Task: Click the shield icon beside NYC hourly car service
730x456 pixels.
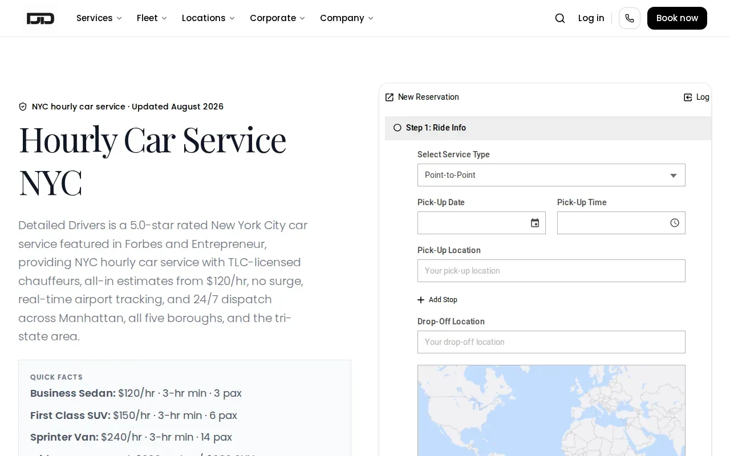Action: [23, 107]
